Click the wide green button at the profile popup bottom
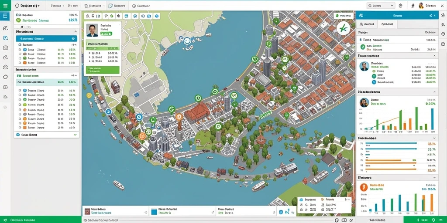 click(103, 70)
